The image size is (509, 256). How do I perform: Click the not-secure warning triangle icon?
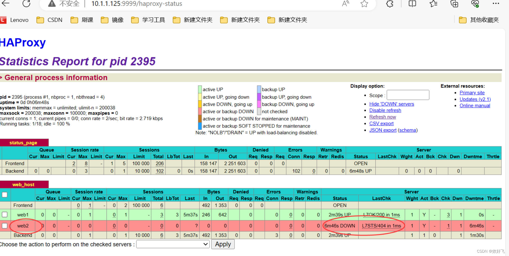pos(52,4)
